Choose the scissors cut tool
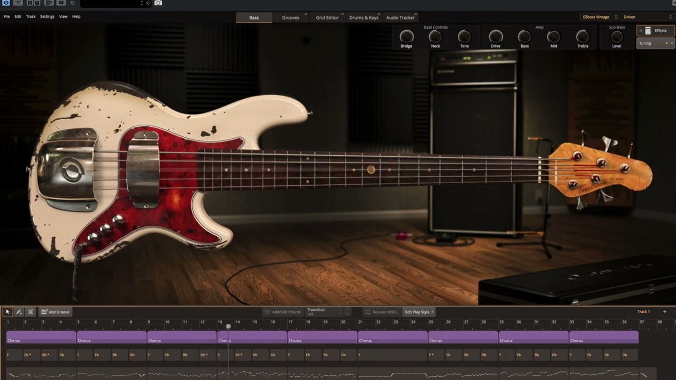Image resolution: width=676 pixels, height=380 pixels. (x=30, y=312)
